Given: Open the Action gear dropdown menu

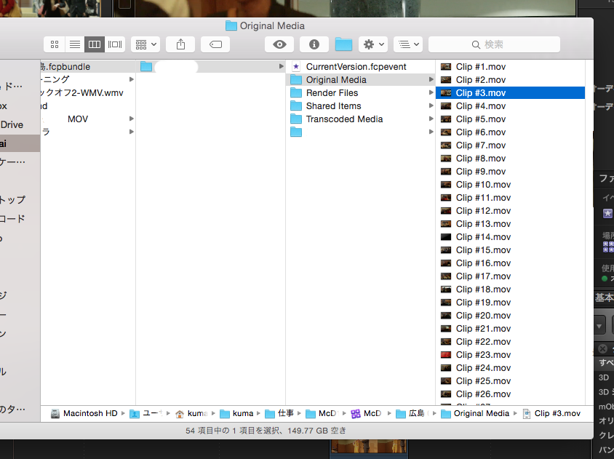Looking at the screenshot, I should pyautogui.click(x=373, y=44).
